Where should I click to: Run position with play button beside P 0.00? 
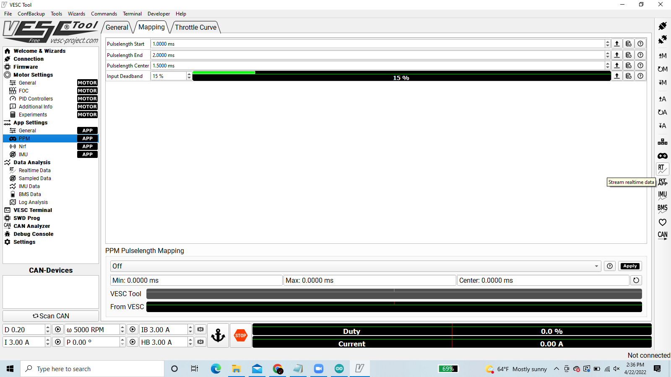133,342
